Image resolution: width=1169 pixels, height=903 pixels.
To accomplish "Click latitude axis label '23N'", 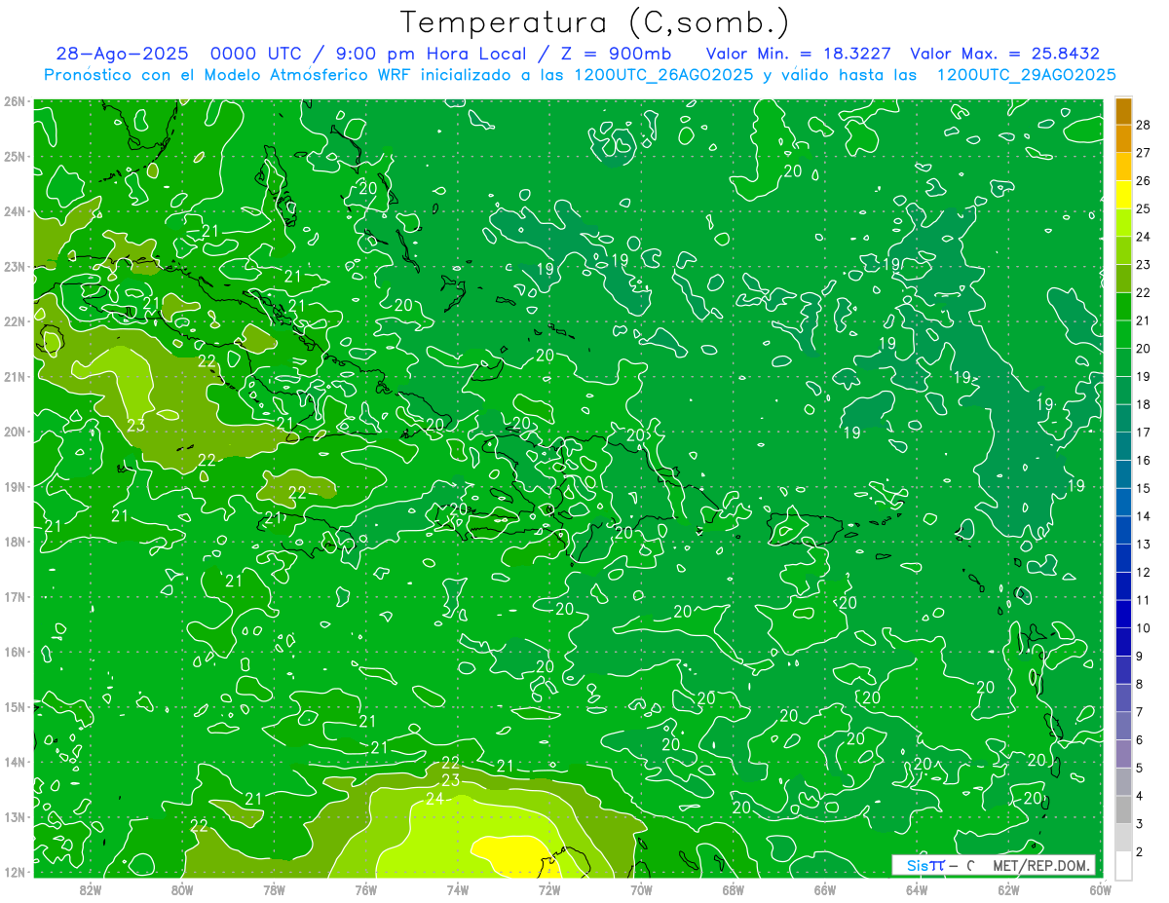I will coord(14,266).
